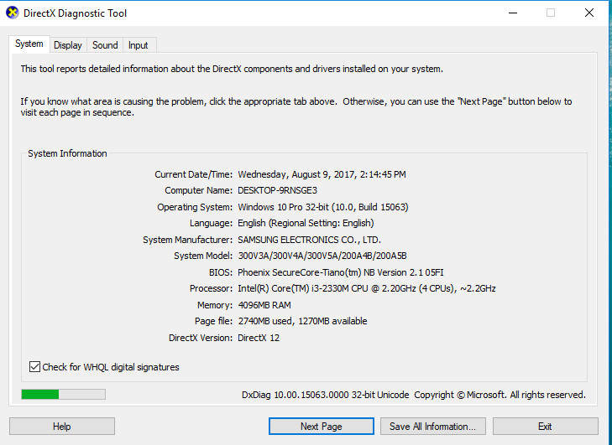Close the DirectX Diagnostic Tool window
Viewport: 612px width, 445px height.
click(589, 13)
